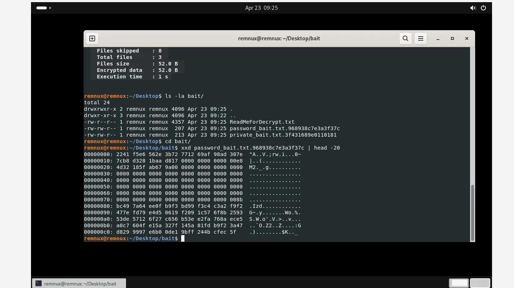Click the ReadMeForDecrypt.txt filename in the output
Viewport: 514px width, 288px height.
coord(262,122)
